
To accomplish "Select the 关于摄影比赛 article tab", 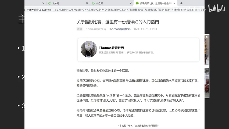I will [x=156, y=3].
